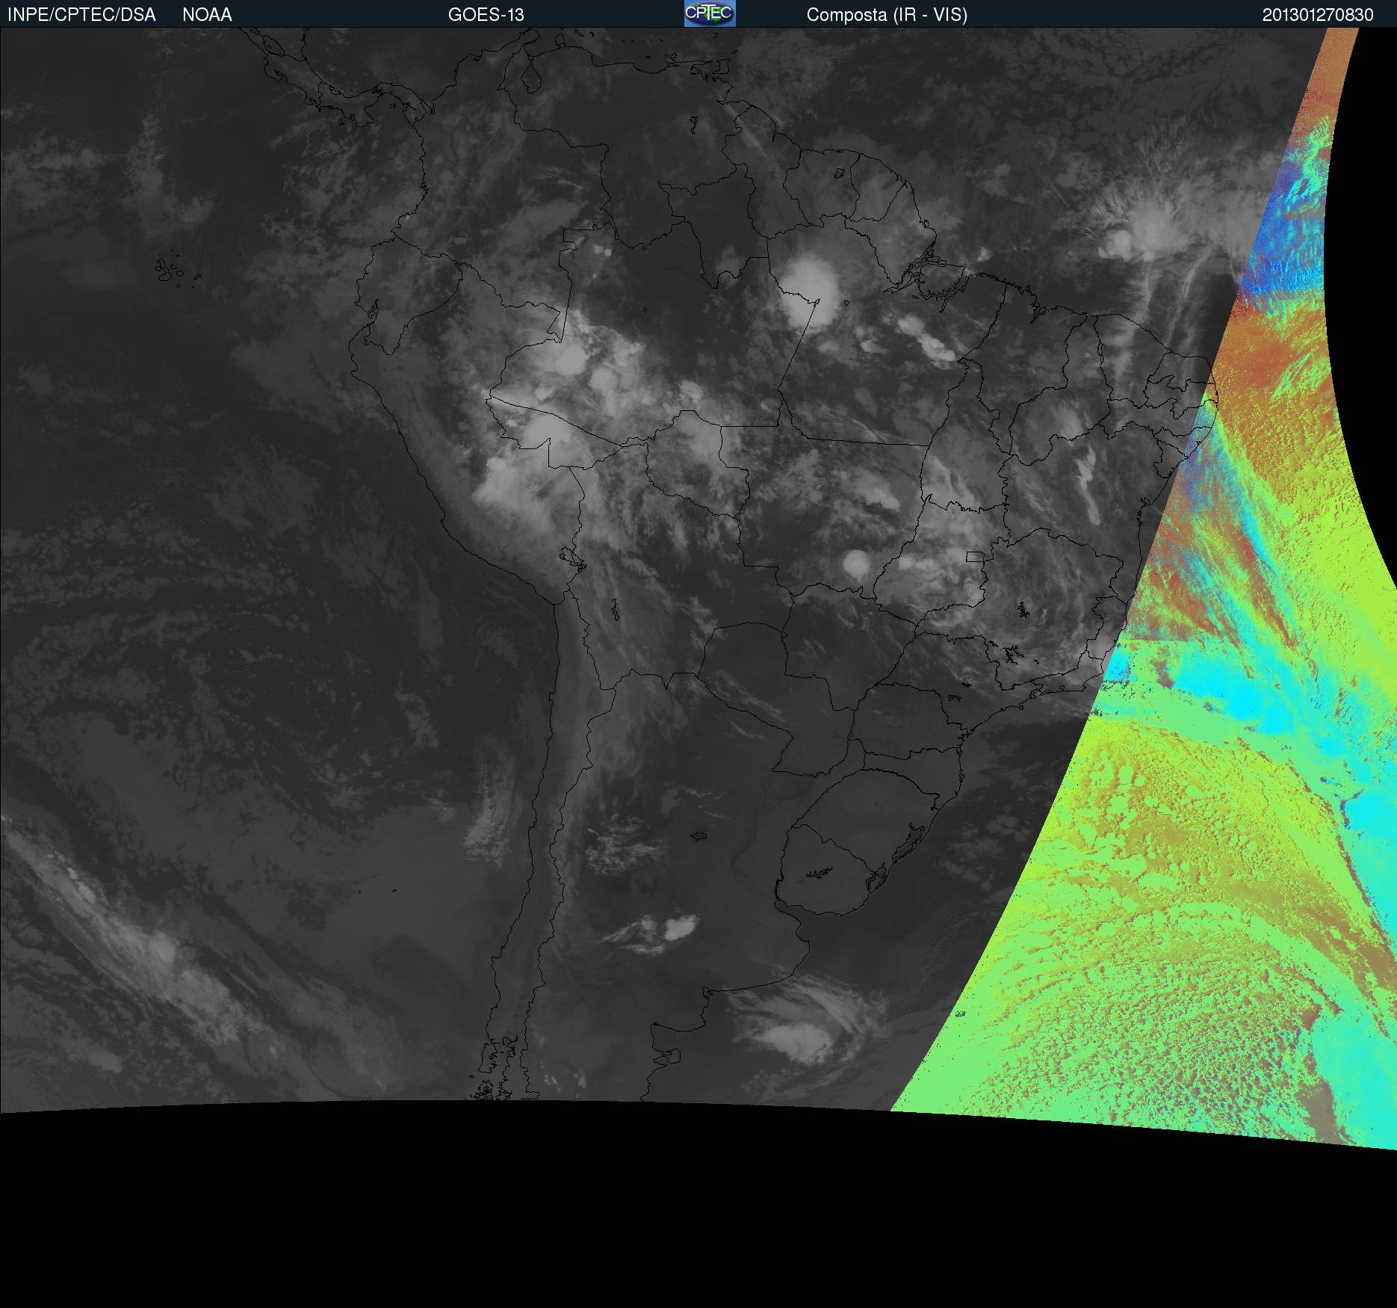Click the NOAA text in header

click(x=207, y=15)
